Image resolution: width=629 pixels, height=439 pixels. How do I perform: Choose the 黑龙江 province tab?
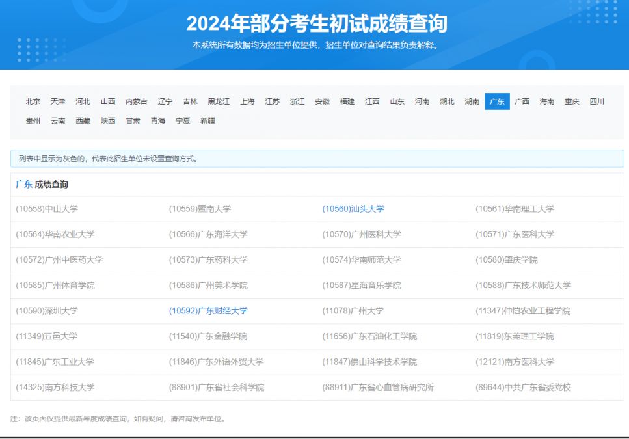tap(219, 101)
